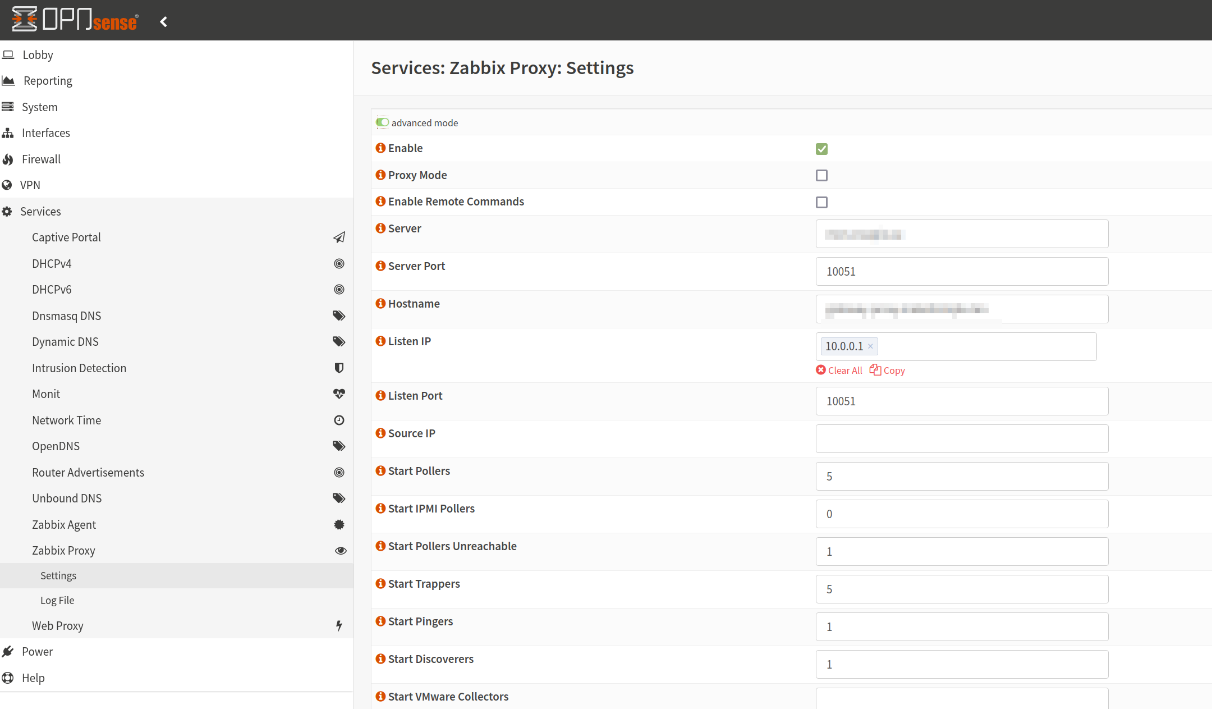Screen dimensions: 1212x709
Task: Click the shield icon next to Intrusion Detection
Action: pyautogui.click(x=339, y=368)
